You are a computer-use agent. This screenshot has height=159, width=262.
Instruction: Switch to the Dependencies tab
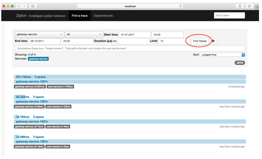click(x=103, y=16)
